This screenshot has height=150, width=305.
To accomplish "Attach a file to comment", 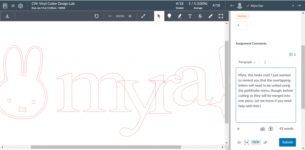I will click(x=265, y=142).
